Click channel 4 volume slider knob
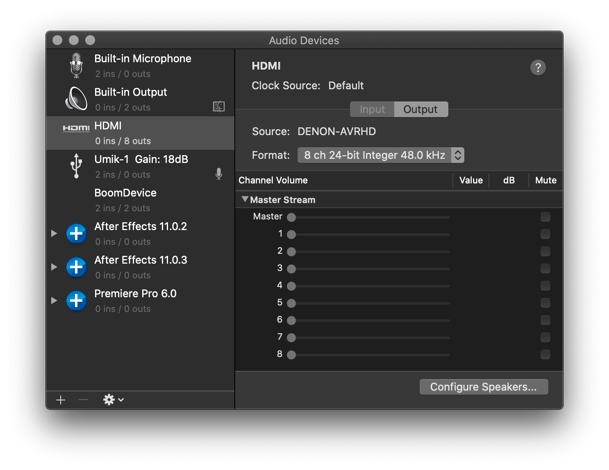609x470 pixels. click(x=291, y=286)
